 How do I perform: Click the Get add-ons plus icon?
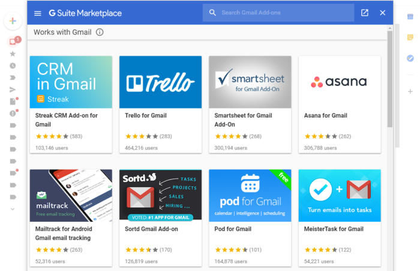click(410, 92)
